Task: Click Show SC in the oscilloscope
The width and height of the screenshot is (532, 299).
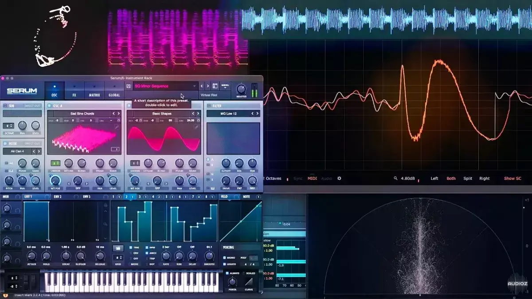Action: [512, 179]
